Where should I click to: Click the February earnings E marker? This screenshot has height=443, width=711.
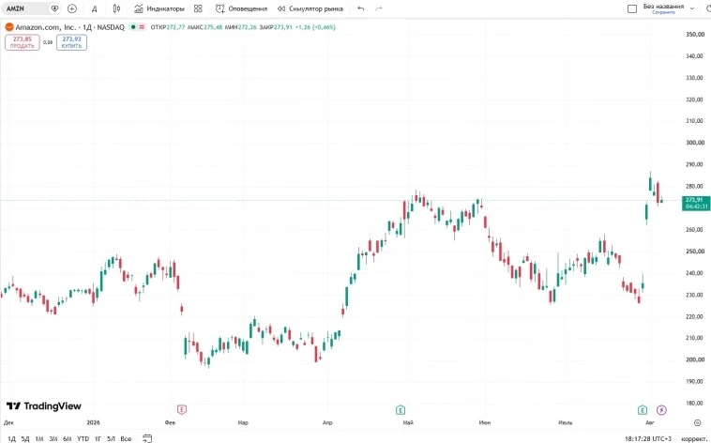point(181,410)
